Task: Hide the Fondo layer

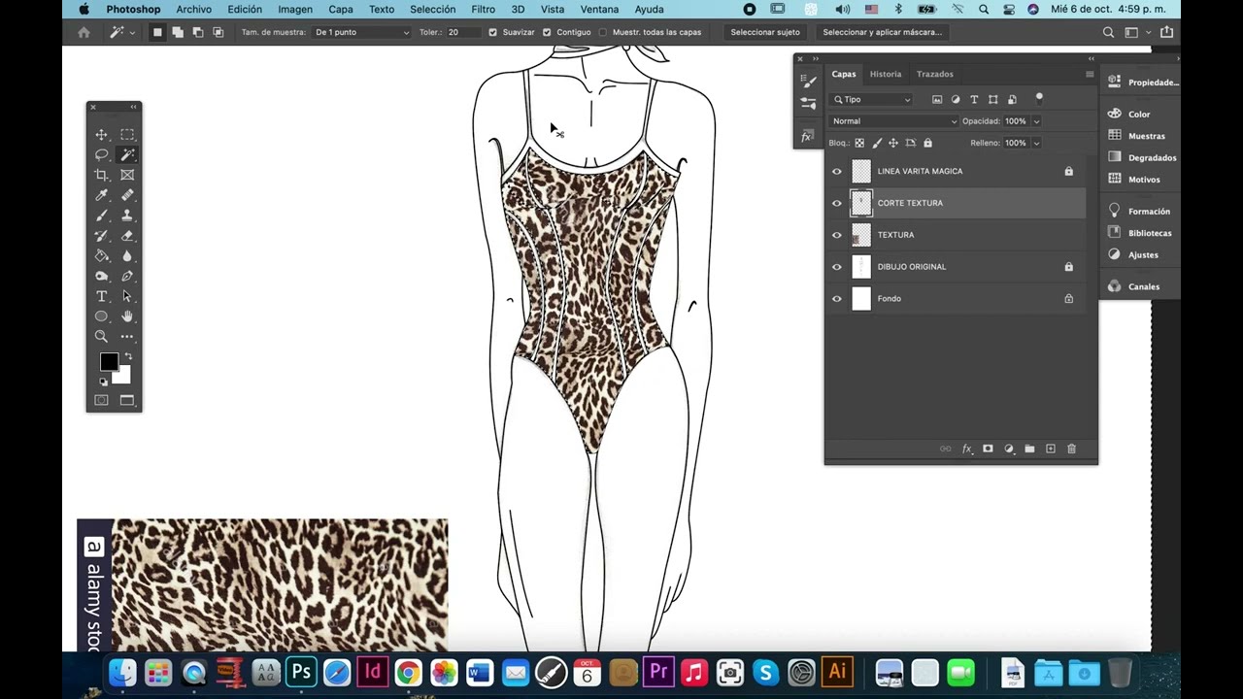Action: [837, 299]
